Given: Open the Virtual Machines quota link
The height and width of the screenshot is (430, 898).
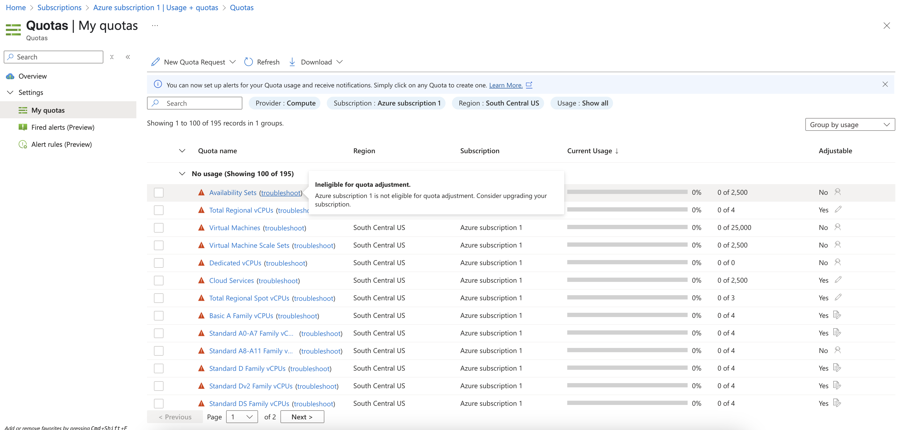Looking at the screenshot, I should (234, 228).
